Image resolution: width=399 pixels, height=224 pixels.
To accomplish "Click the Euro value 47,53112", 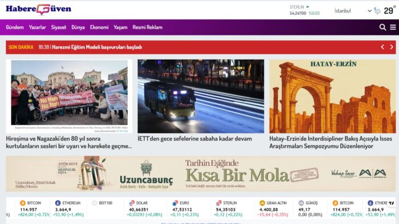I will (x=182, y=210).
